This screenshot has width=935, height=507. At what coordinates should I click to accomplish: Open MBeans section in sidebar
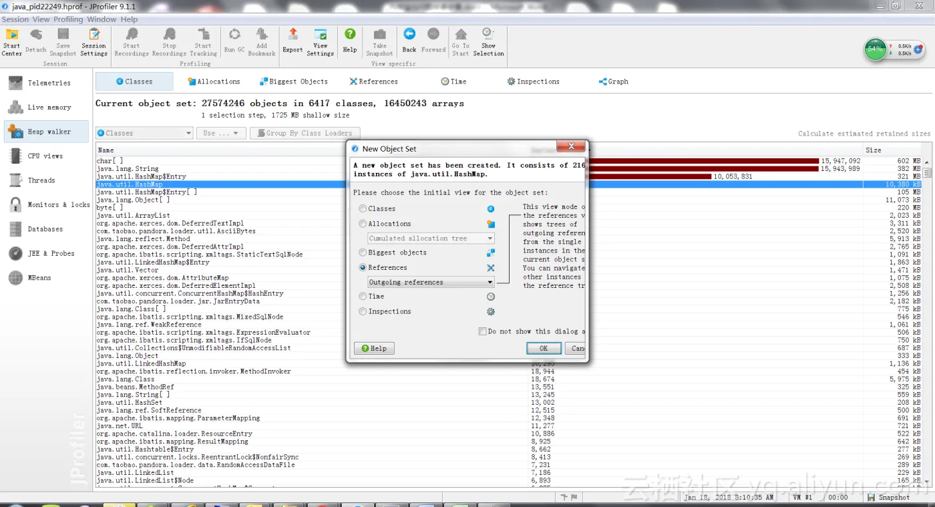tap(46, 278)
